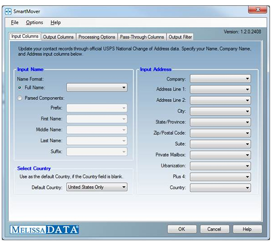274x246 pixels.
Task: Open the File menu
Action: point(15,22)
